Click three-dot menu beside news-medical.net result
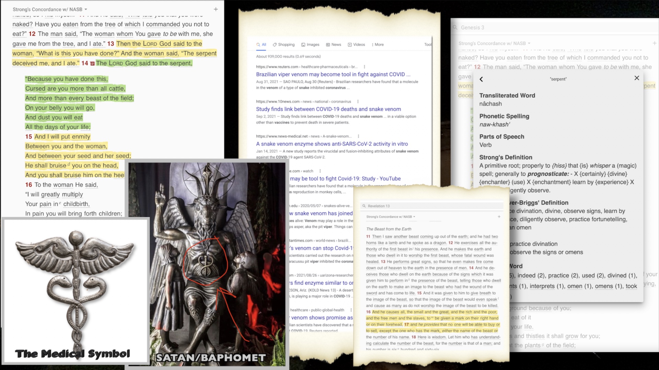 (x=358, y=136)
